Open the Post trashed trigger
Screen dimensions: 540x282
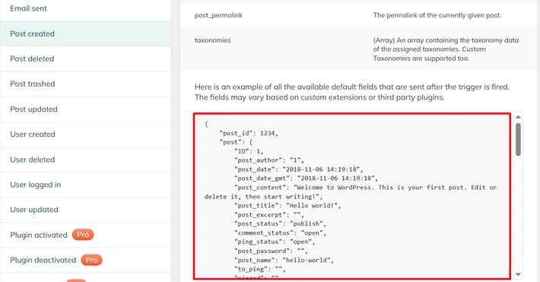pyautogui.click(x=85, y=84)
